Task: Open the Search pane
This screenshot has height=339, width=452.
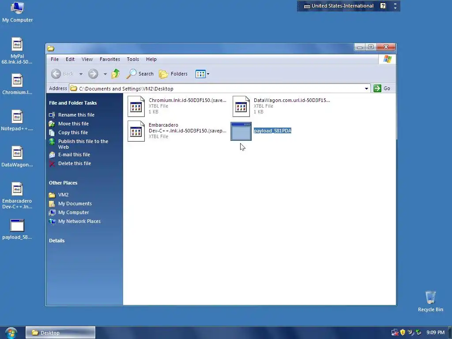Action: 140,74
